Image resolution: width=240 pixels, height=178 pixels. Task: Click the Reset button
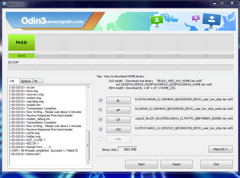pyautogui.click(x=177, y=164)
